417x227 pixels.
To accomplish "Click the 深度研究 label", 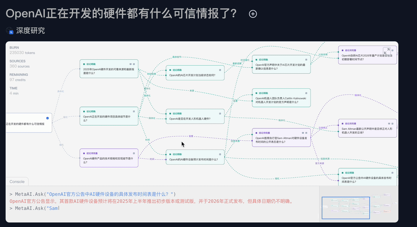I will (x=31, y=31).
